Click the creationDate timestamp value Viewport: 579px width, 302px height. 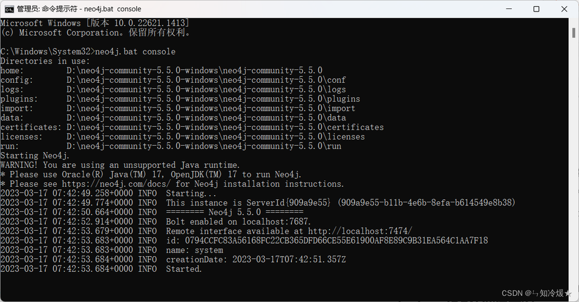coord(289,260)
